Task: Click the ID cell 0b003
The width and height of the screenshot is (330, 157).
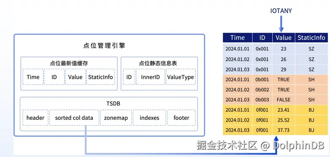Action: point(262,100)
